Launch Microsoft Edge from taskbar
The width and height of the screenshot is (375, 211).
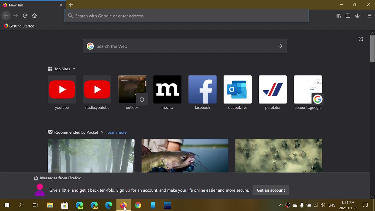tap(109, 205)
